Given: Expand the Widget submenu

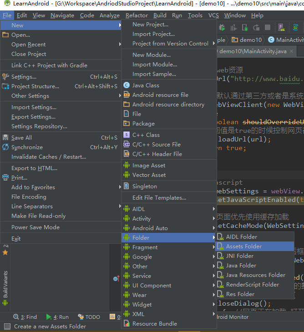Looking at the screenshot, I should click(169, 304).
